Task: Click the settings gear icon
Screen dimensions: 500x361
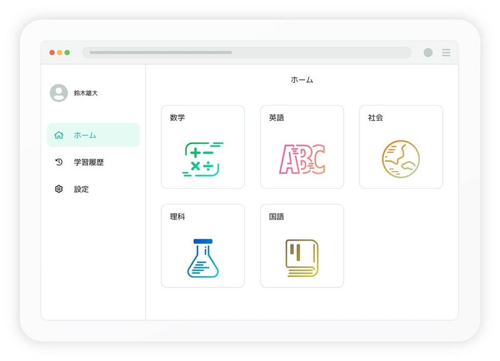Action: (59, 189)
